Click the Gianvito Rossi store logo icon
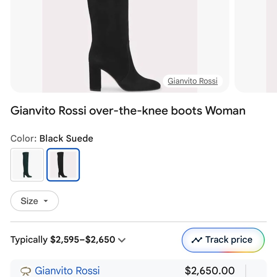This screenshot has width=277, height=277. 25,271
